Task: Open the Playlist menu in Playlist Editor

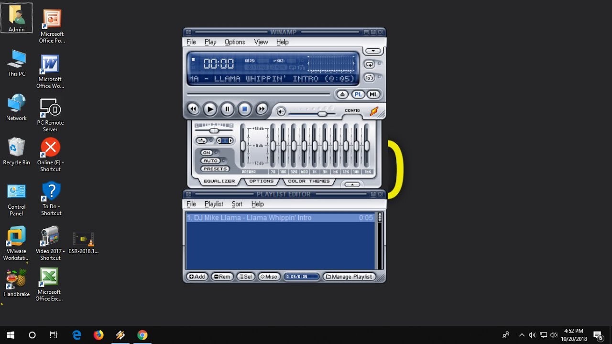Action: click(x=214, y=204)
